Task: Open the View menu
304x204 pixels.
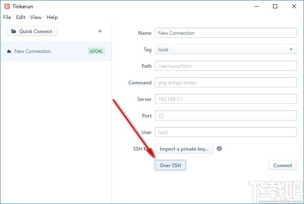Action: [36, 17]
